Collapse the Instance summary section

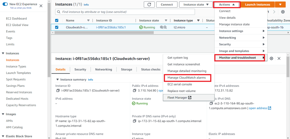[x=57, y=80]
